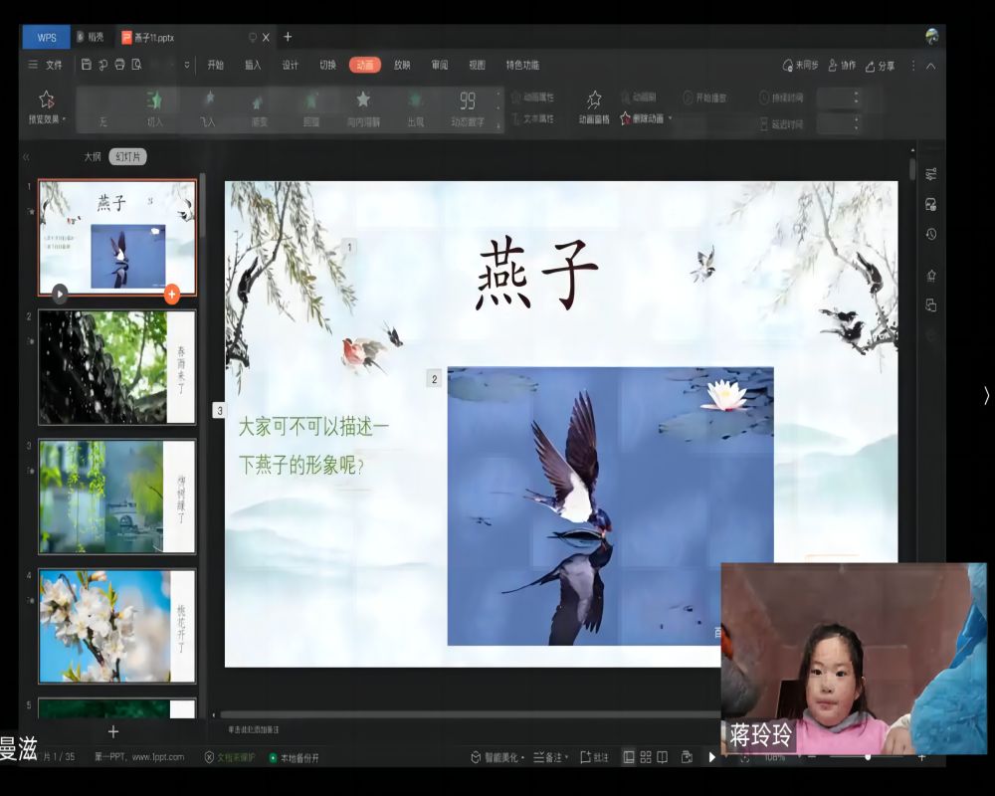The width and height of the screenshot is (995, 796).
Task: Switch to normal view in status bar
Action: (628, 757)
